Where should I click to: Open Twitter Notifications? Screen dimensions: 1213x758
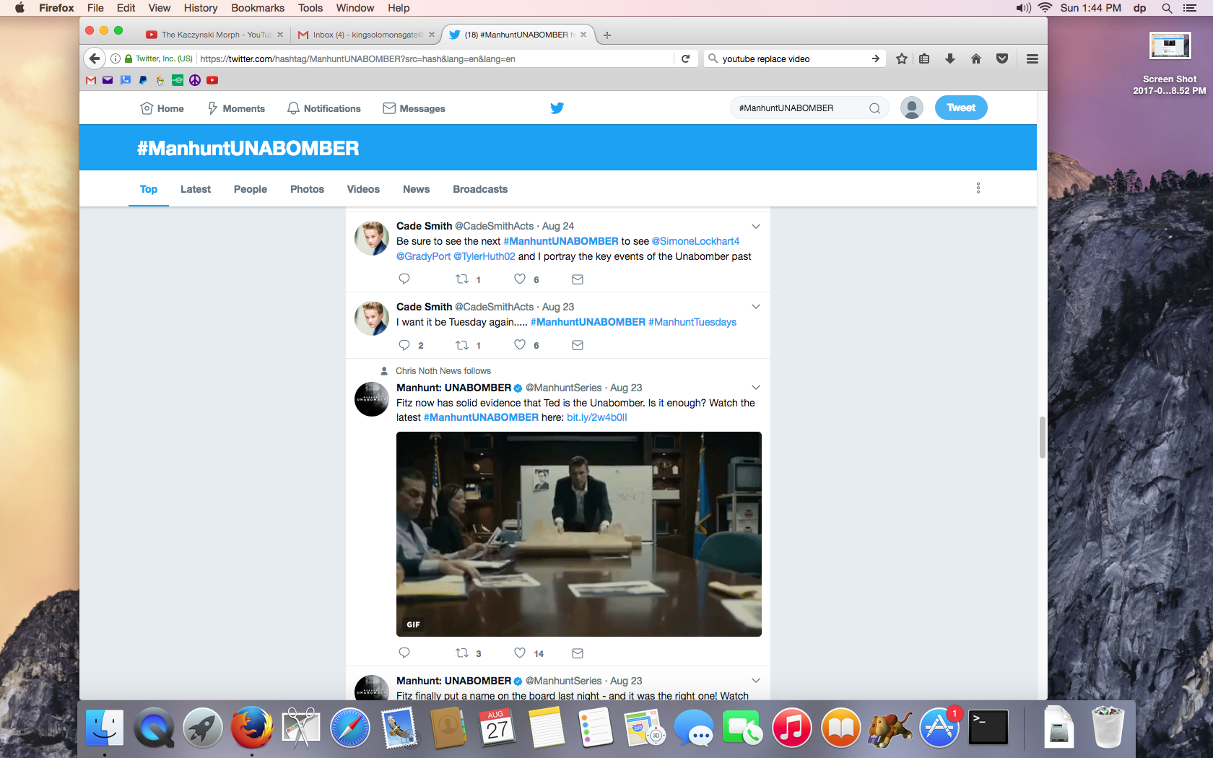(x=324, y=108)
